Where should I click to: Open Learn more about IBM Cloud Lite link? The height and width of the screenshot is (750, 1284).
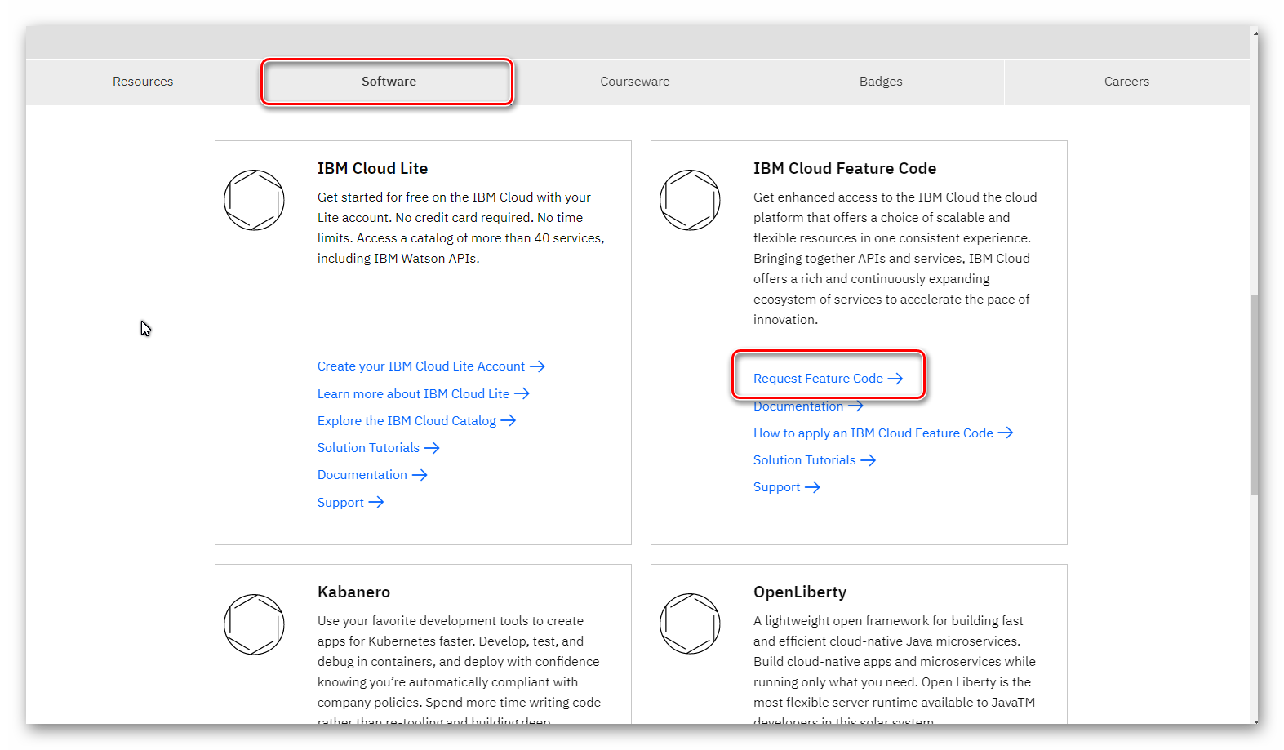coord(413,394)
